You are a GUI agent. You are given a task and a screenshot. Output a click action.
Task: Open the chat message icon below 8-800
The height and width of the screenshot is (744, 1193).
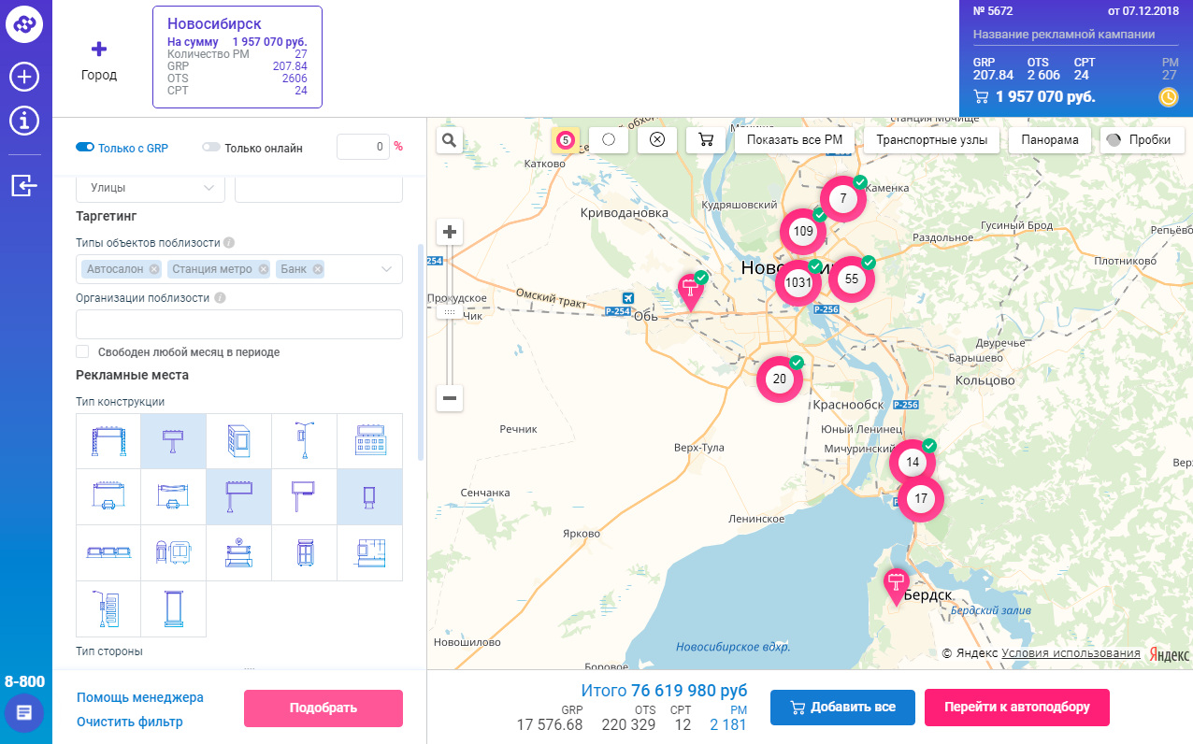[x=24, y=713]
